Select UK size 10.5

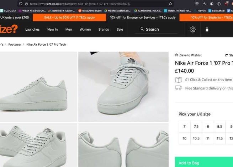pyautogui.click(x=196, y=138)
